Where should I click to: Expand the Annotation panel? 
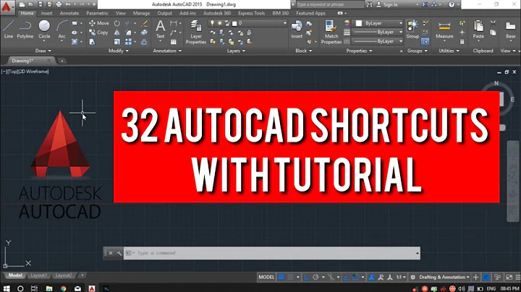point(167,51)
